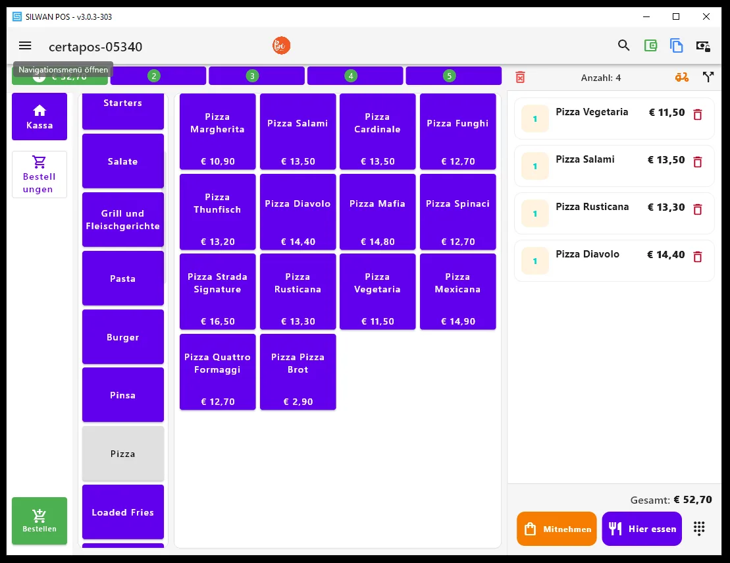Click the certapos-05340 title text
The width and height of the screenshot is (730, 563).
point(95,47)
